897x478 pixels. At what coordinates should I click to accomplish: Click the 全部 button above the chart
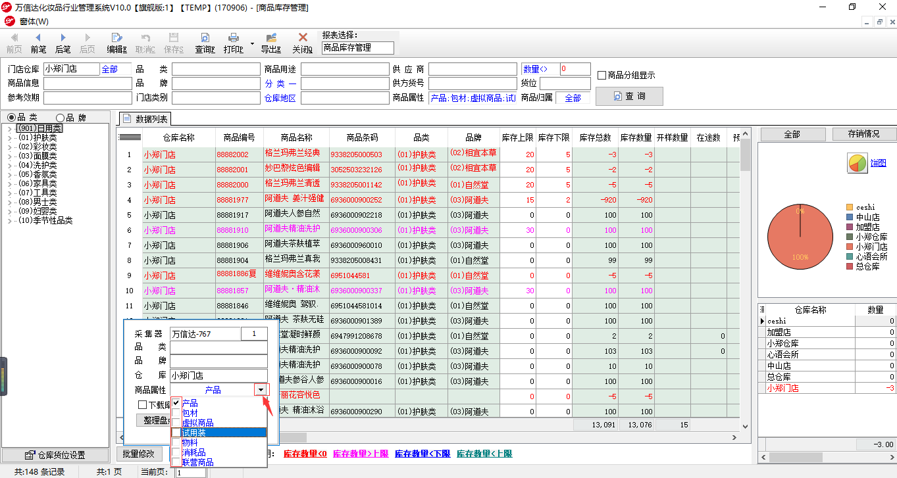pyautogui.click(x=792, y=134)
